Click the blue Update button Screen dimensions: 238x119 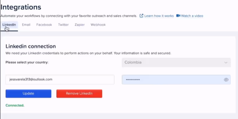pos(28,94)
